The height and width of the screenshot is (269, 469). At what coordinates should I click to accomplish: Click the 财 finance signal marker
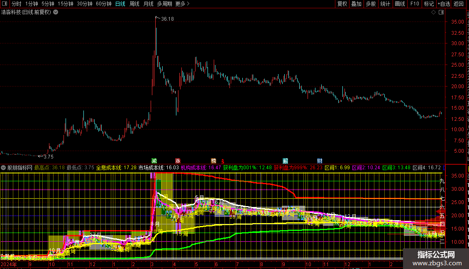click(x=320, y=161)
